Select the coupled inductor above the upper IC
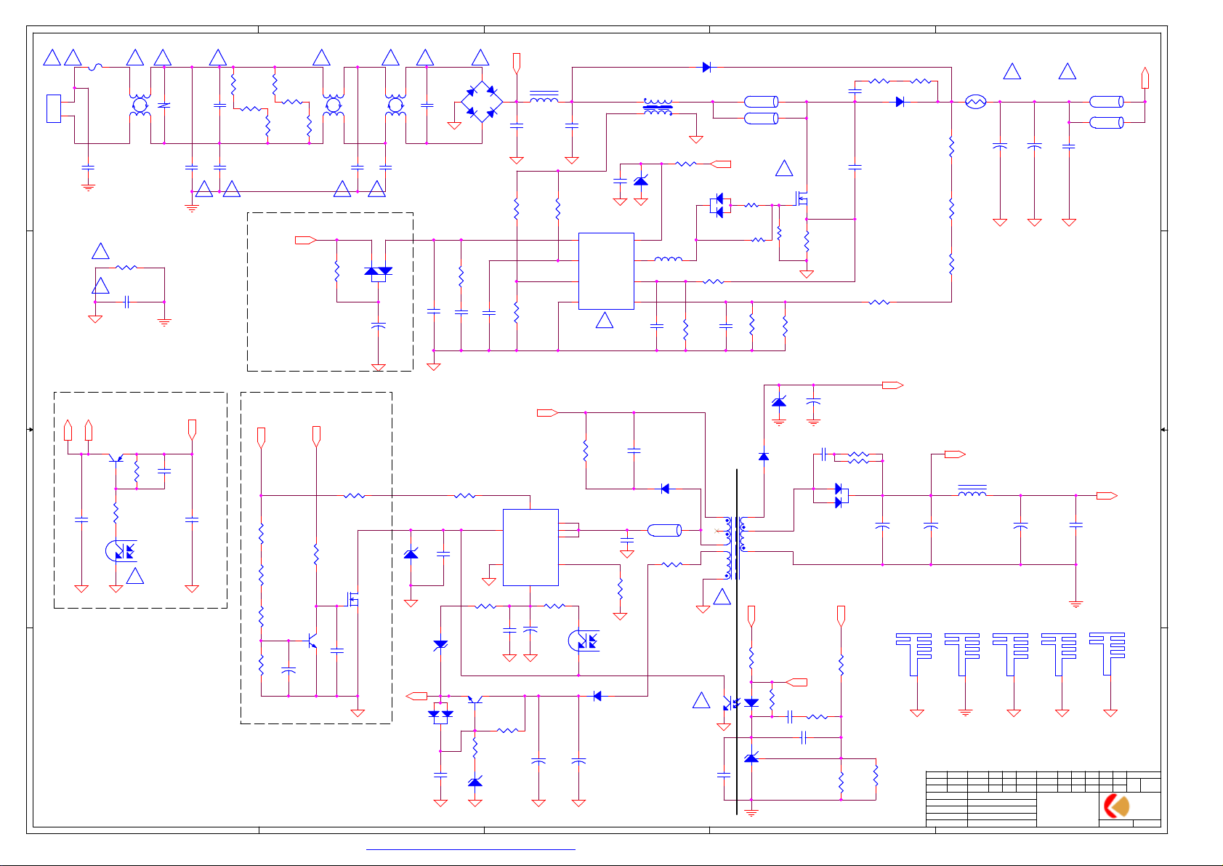Screen dimensions: 1223x866 coord(658,107)
